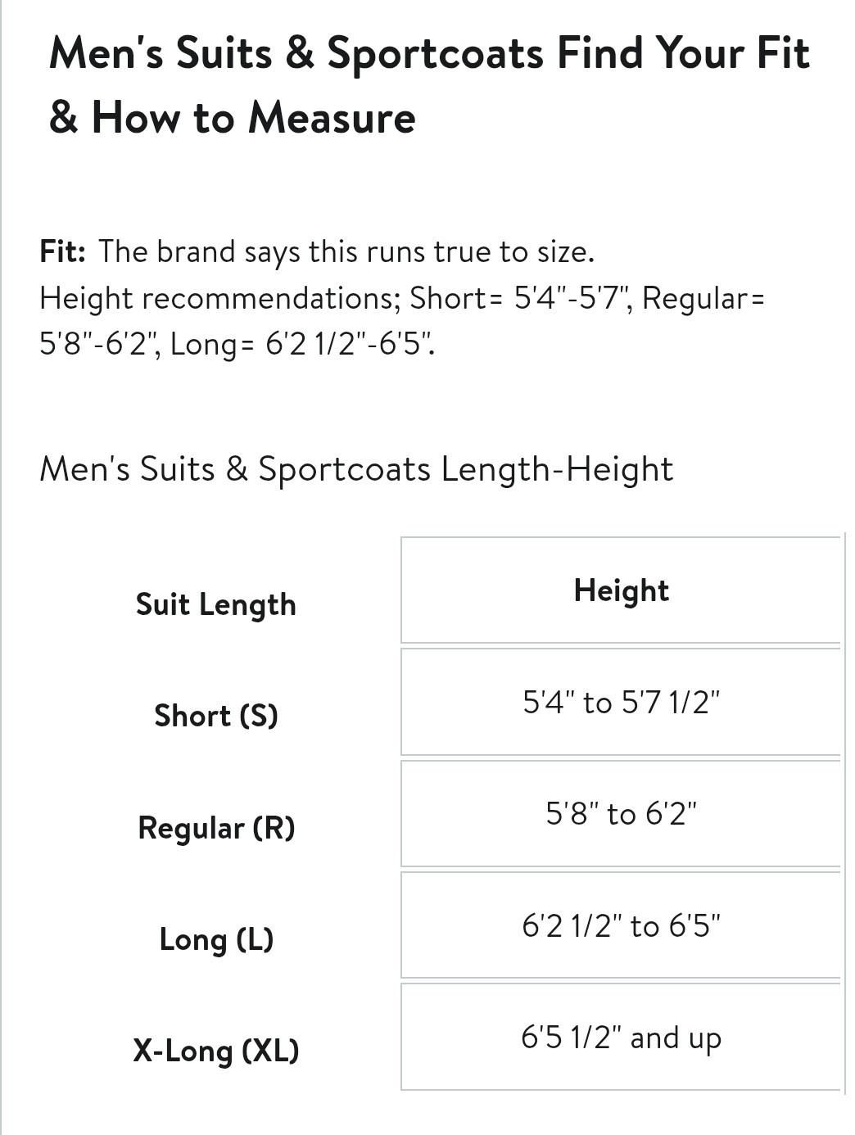Click the bold "Fit:" label

pyautogui.click(x=62, y=251)
